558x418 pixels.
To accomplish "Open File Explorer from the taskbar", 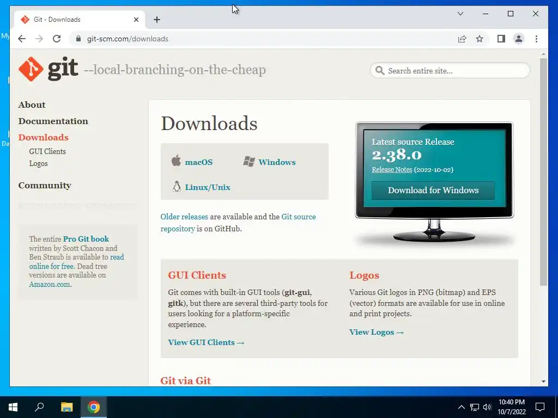I will (x=66, y=407).
